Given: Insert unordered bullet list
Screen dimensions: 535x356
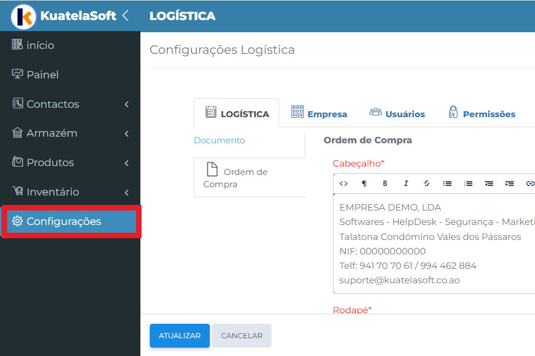Looking at the screenshot, I should 447,184.
